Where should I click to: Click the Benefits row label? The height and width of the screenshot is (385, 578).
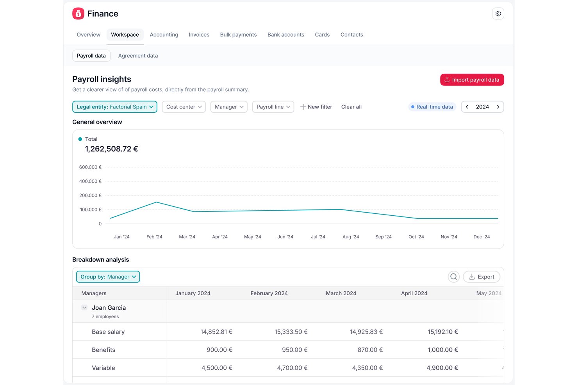[x=103, y=350]
